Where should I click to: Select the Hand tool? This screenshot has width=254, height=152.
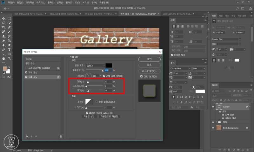point(3,59)
